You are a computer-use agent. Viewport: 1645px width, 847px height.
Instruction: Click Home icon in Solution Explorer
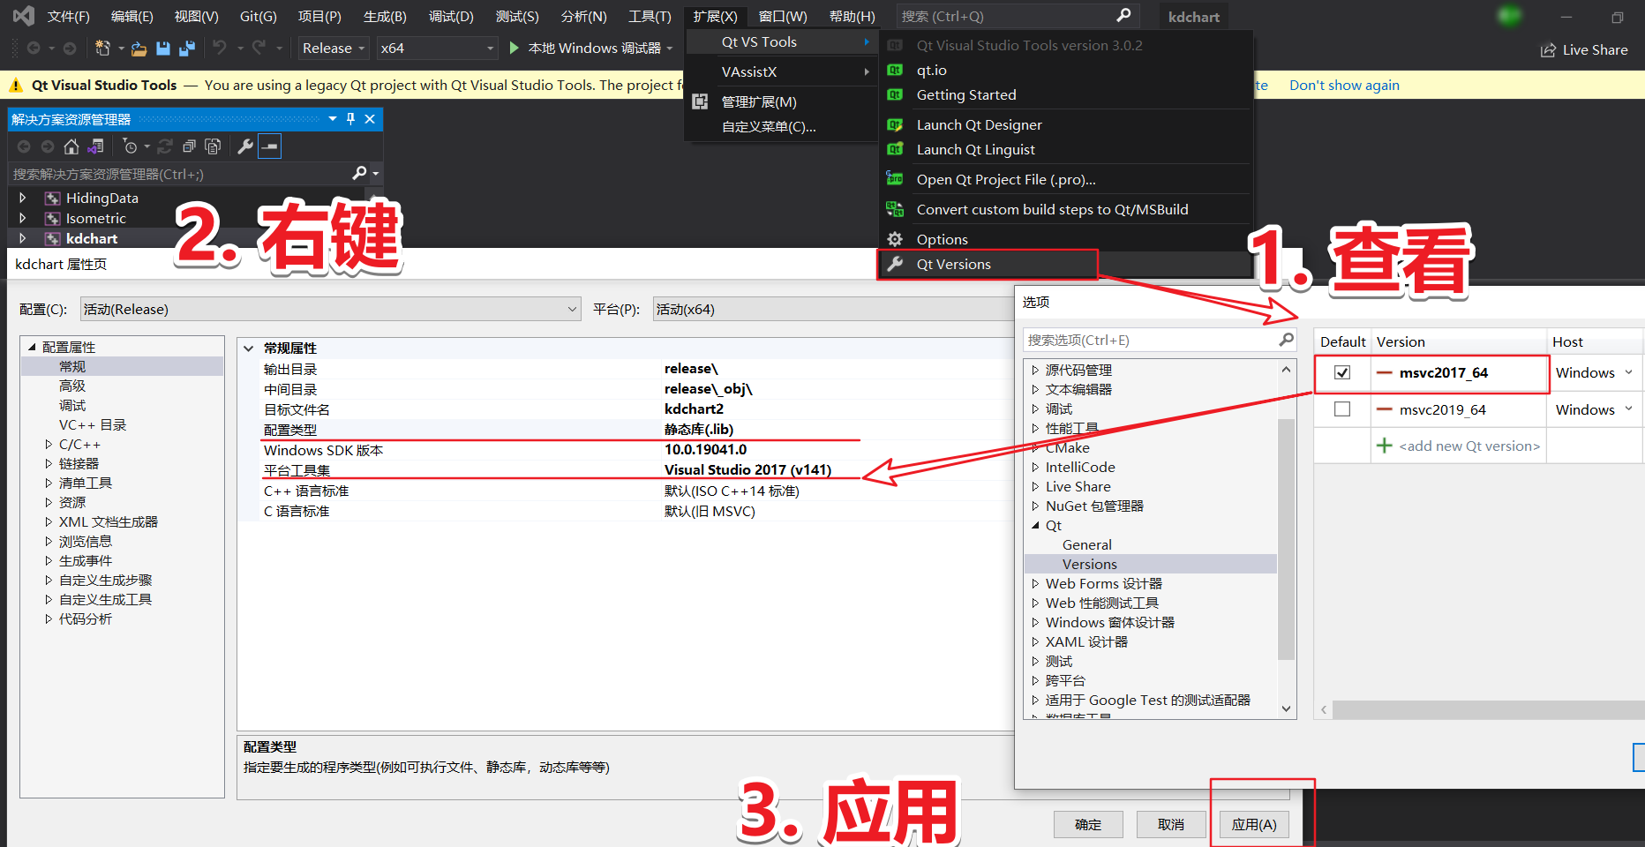(x=71, y=146)
